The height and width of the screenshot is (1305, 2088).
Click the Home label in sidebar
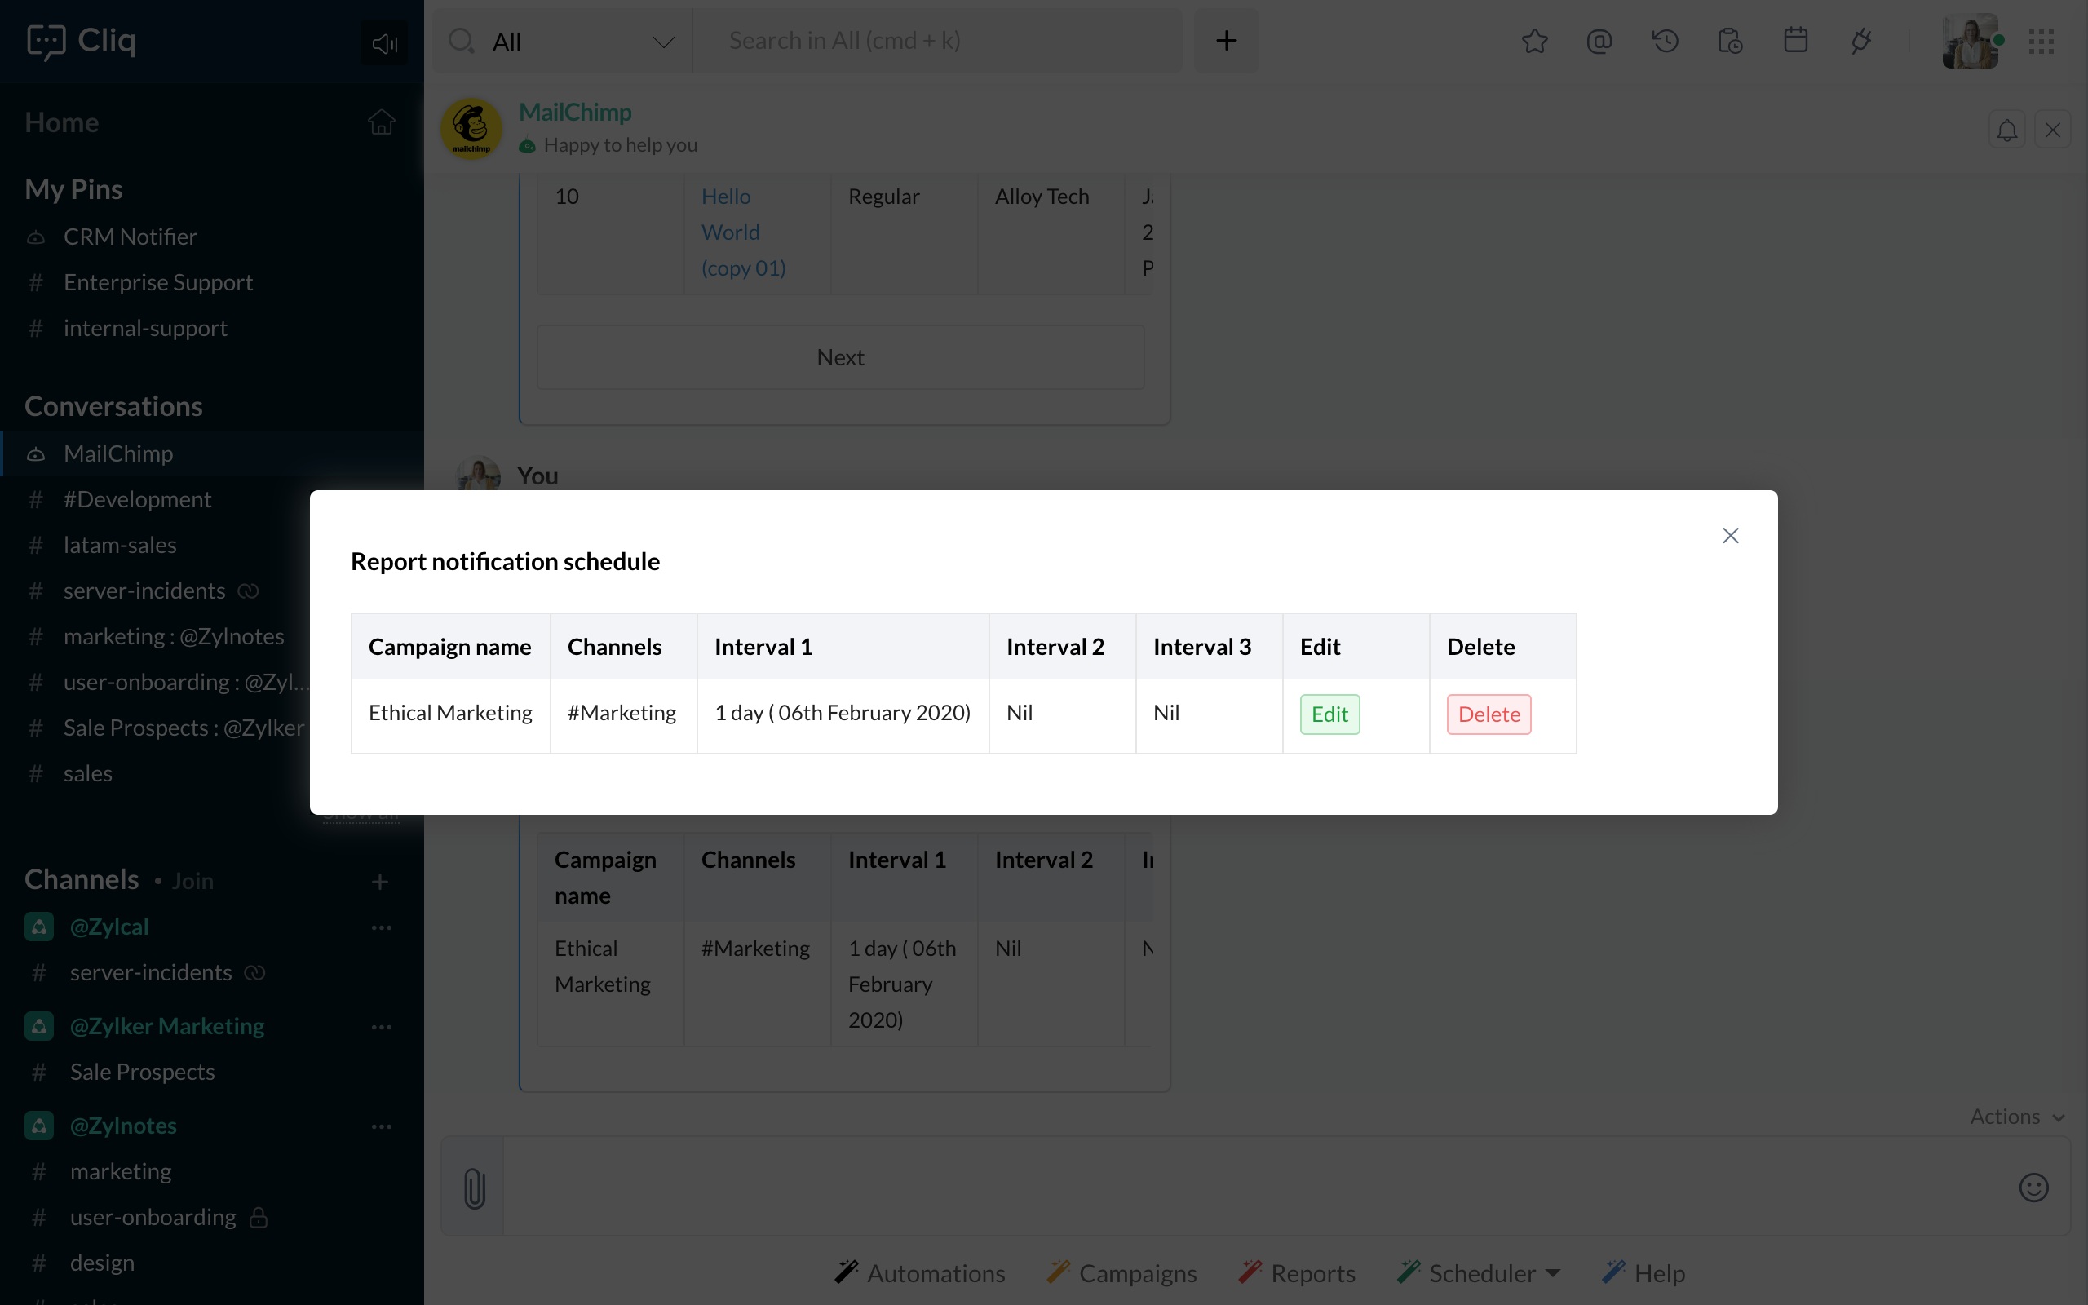pos(61,122)
